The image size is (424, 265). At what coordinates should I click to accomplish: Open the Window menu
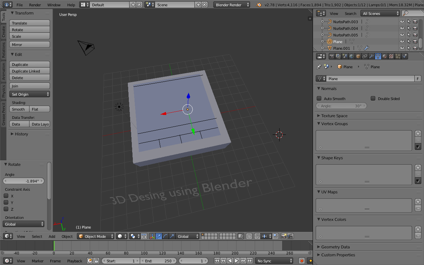click(54, 5)
